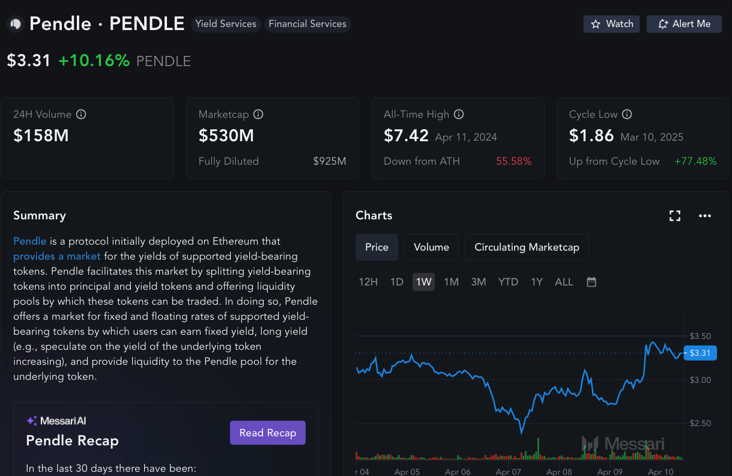Click the Marketcap info icon
Image resolution: width=732 pixels, height=476 pixels.
pyautogui.click(x=259, y=114)
